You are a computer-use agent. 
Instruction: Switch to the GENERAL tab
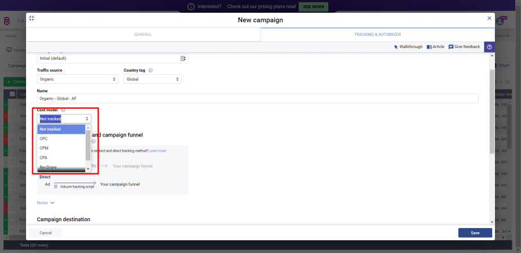pyautogui.click(x=143, y=34)
